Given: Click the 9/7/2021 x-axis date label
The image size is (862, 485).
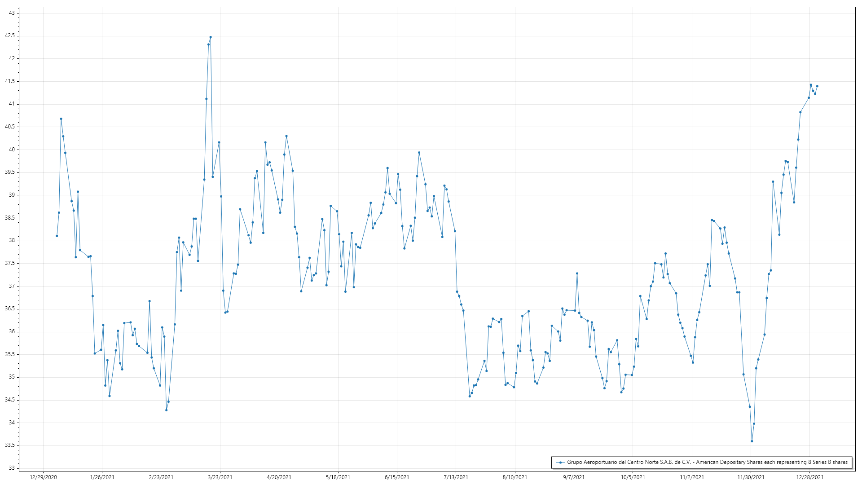Looking at the screenshot, I should coord(574,477).
